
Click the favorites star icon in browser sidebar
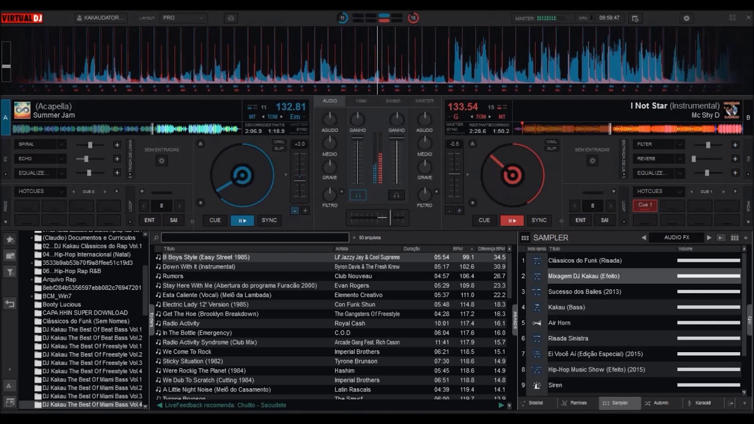point(10,240)
